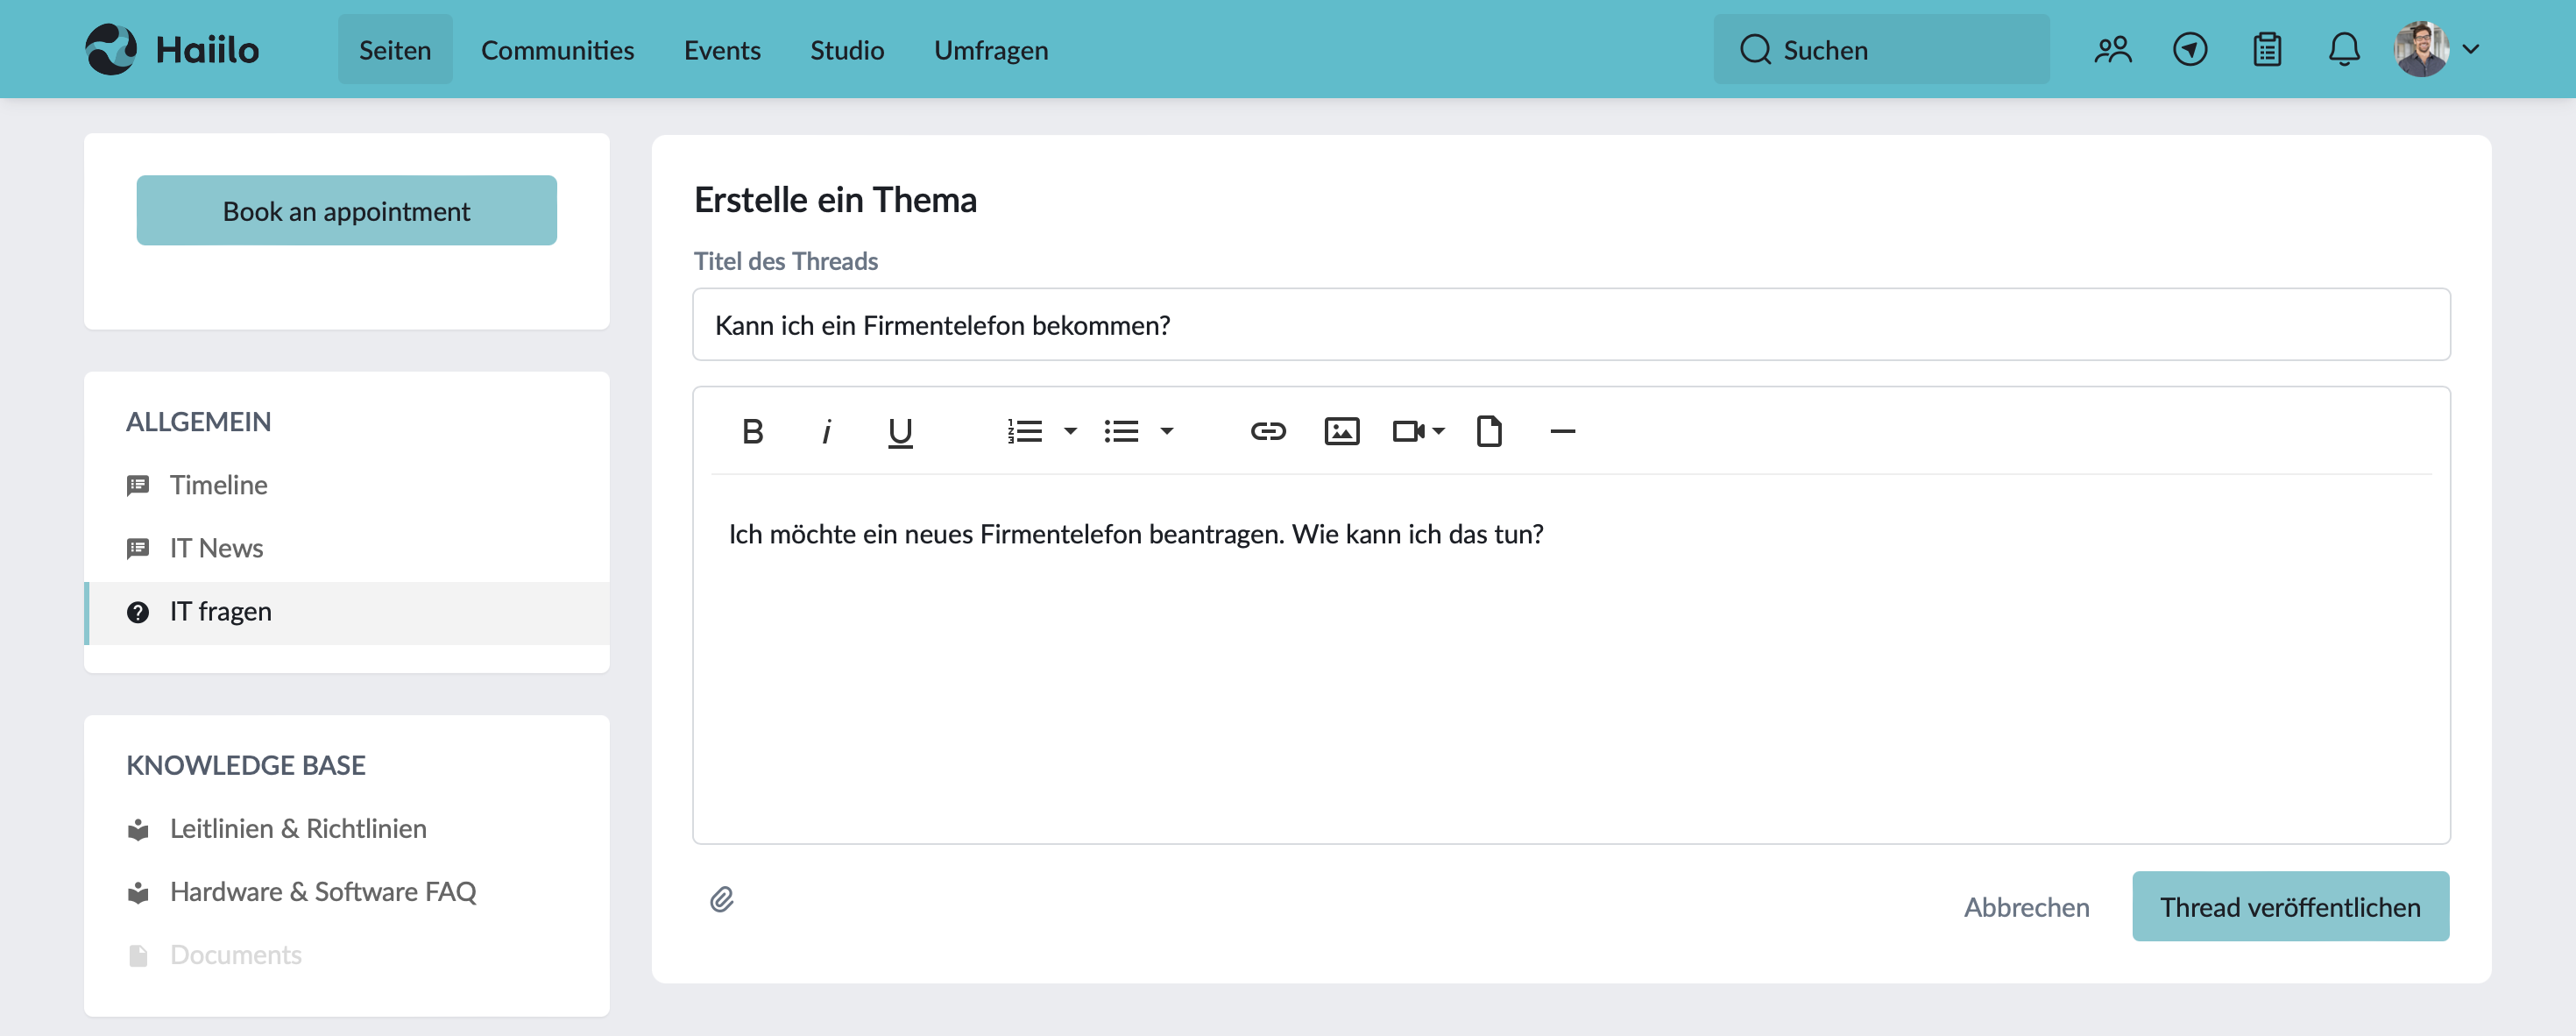Go to Studio tab
The image size is (2576, 1036).
[x=847, y=49]
